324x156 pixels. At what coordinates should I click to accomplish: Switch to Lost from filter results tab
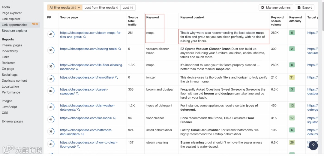click(x=101, y=7)
